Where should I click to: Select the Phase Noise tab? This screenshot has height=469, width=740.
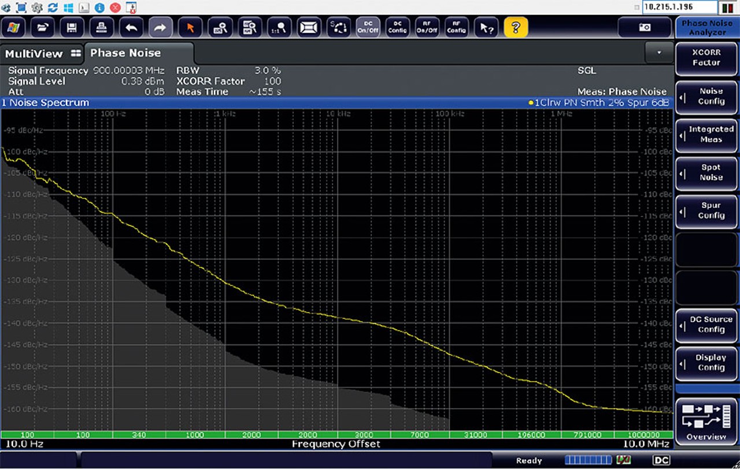tap(139, 53)
